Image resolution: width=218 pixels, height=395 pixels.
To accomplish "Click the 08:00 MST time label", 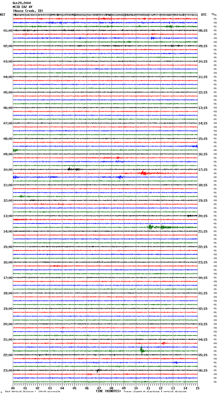I will click(x=8, y=139).
